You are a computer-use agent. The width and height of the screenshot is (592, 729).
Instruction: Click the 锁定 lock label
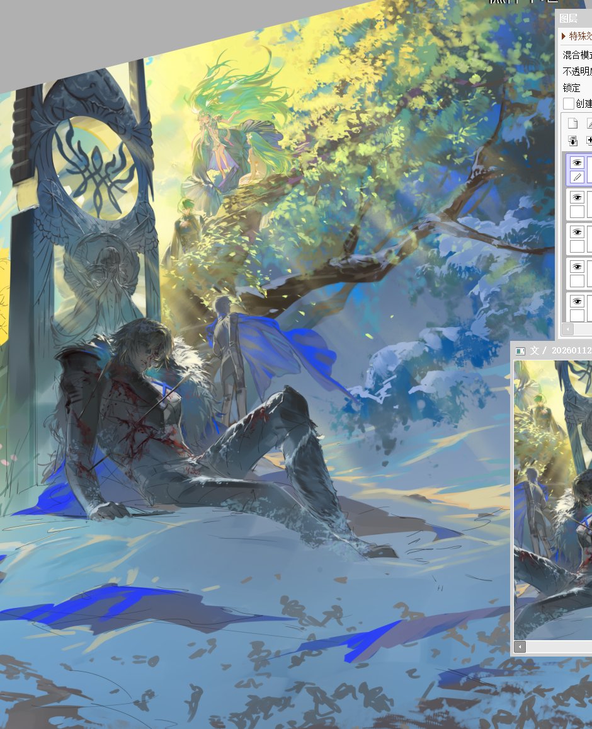pyautogui.click(x=572, y=88)
